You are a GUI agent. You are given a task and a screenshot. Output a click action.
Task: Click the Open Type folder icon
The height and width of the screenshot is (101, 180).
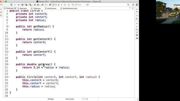[x=42, y=5]
